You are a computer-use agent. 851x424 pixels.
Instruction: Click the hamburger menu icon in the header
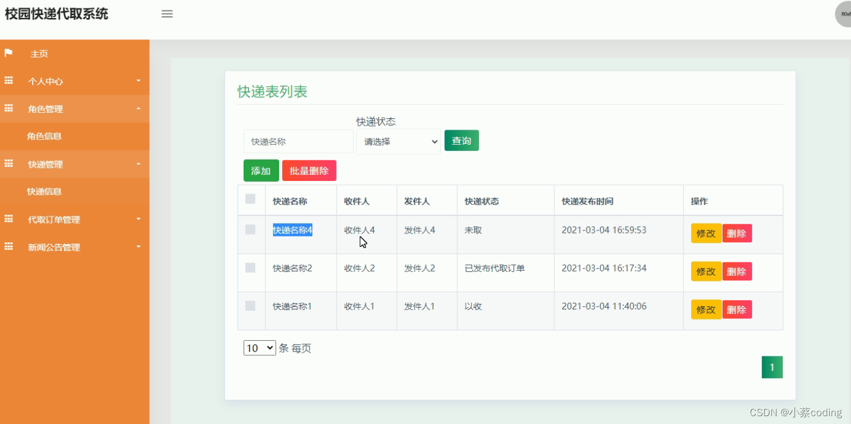166,14
